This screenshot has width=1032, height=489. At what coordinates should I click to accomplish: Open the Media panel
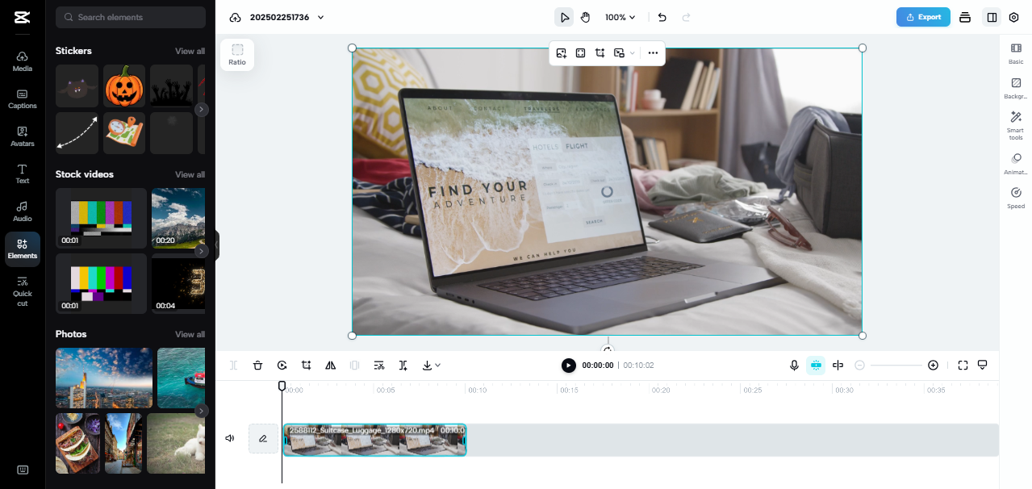point(23,61)
